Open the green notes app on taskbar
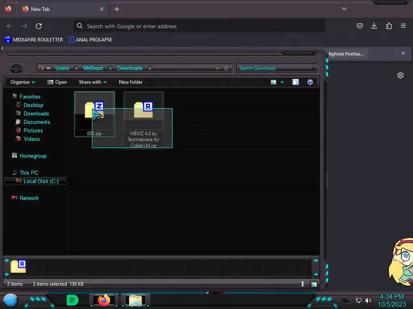 (x=72, y=300)
